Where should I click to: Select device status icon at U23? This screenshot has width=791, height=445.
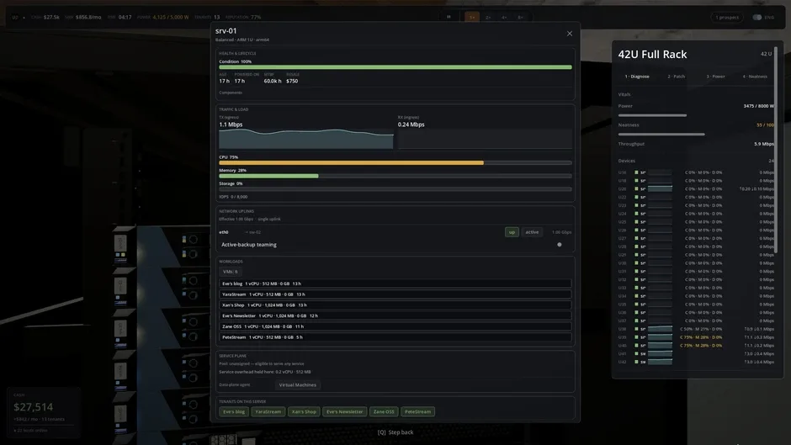click(636, 205)
